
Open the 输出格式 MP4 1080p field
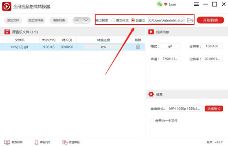184,109
